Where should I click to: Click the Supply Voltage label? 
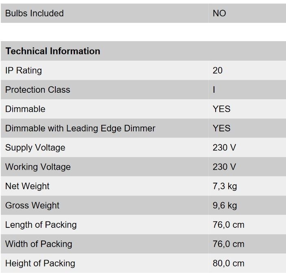tap(35, 148)
